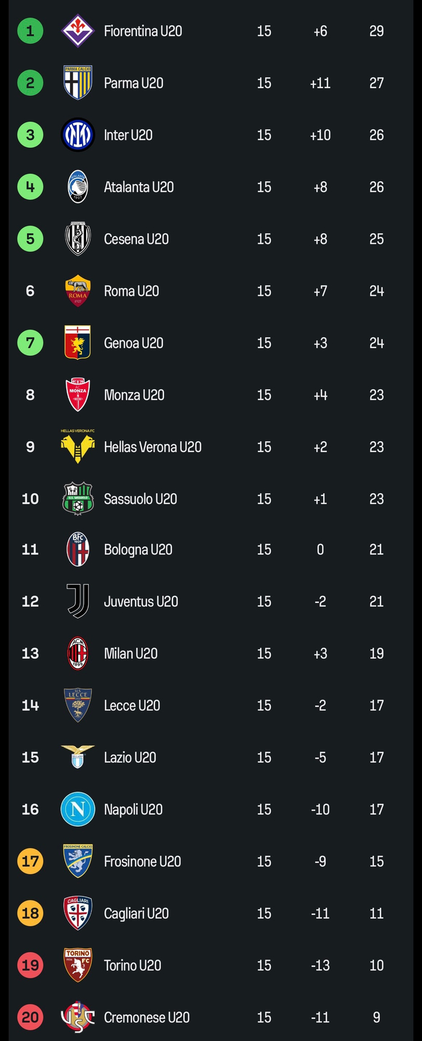This screenshot has width=422, height=1041.
Task: Tap the Hellas Verona U20 yellow logo
Action: click(78, 447)
